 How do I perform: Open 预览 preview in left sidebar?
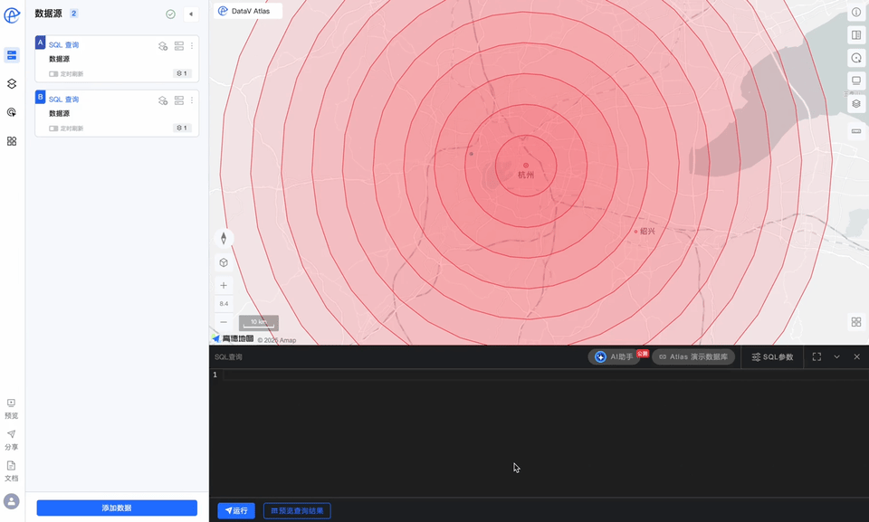(x=12, y=408)
